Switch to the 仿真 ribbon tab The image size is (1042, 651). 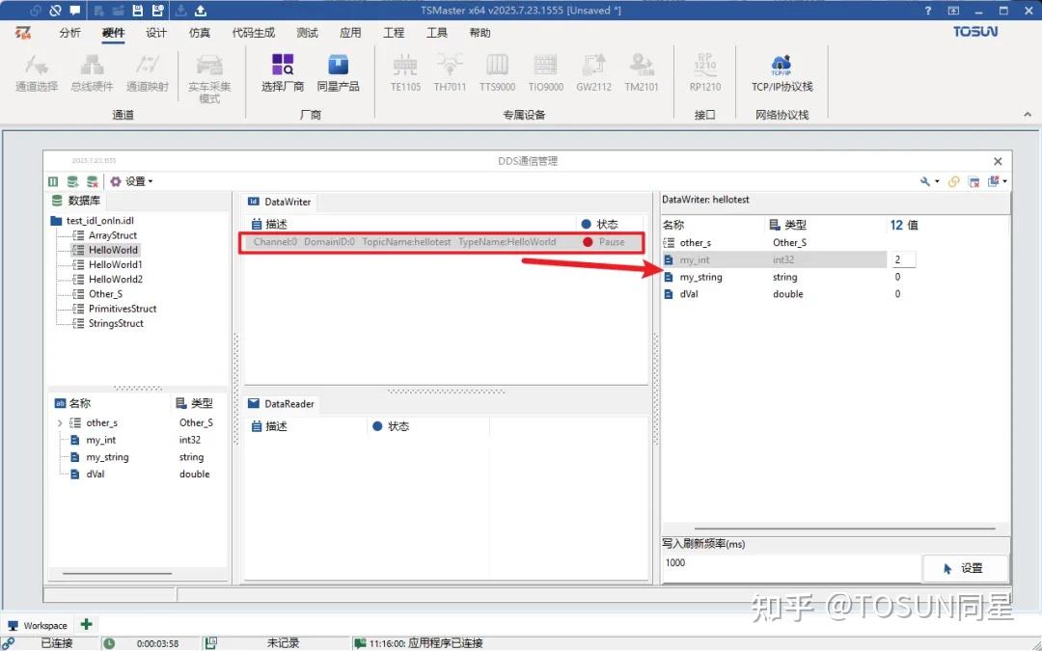(199, 32)
